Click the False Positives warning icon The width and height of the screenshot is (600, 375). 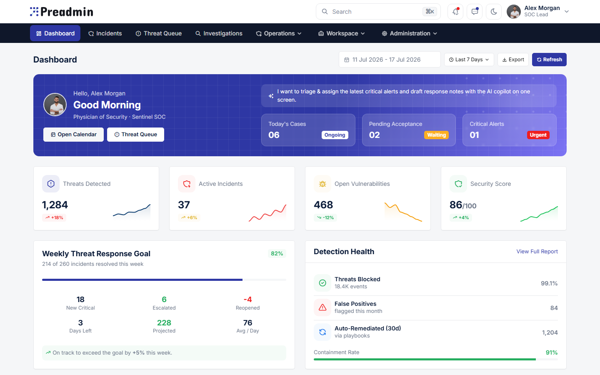pyautogui.click(x=322, y=307)
